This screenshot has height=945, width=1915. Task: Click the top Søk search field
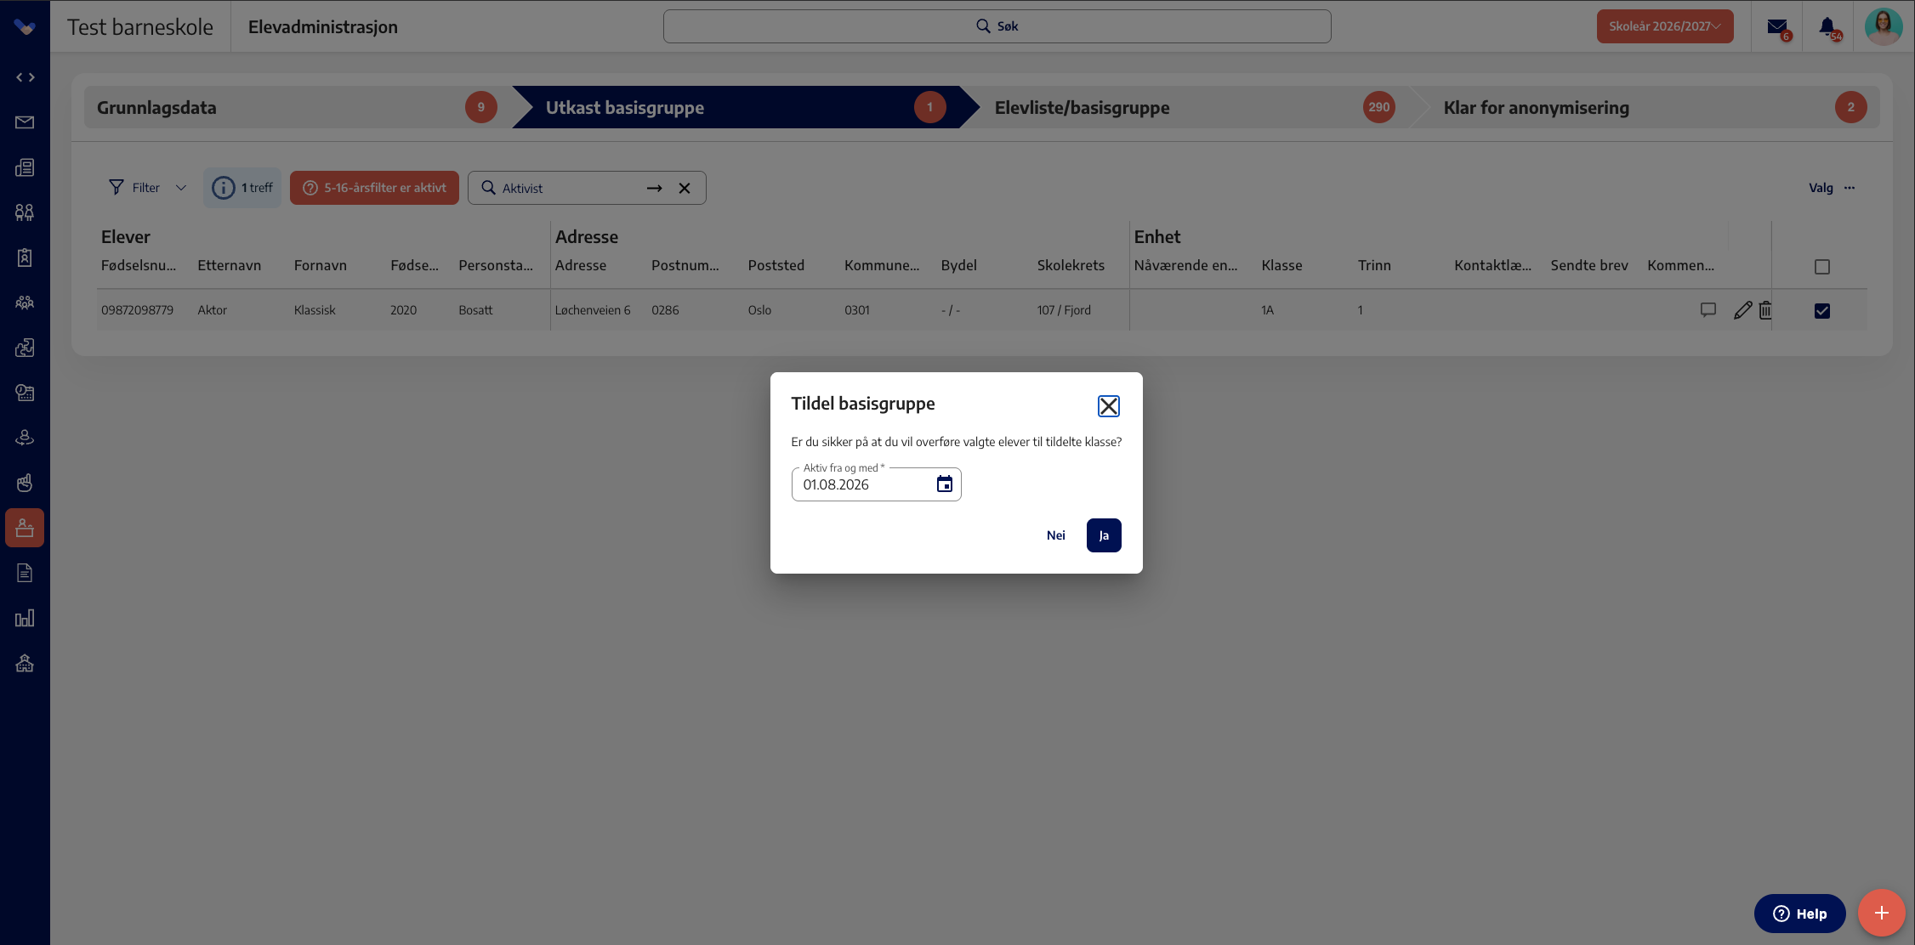[997, 26]
